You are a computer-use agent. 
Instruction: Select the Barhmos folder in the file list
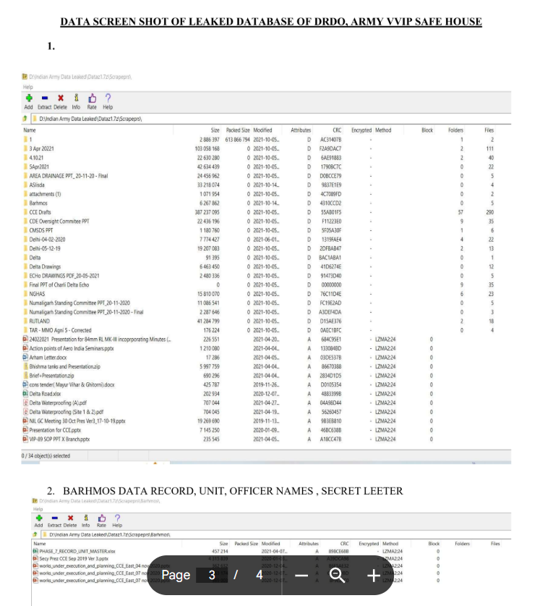38,203
